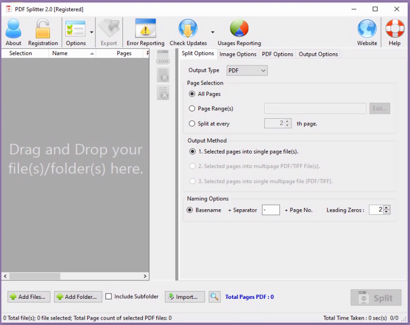Screen dimensions: 410x325
Task: Click the Page Range(s) text field
Action: 315,108
